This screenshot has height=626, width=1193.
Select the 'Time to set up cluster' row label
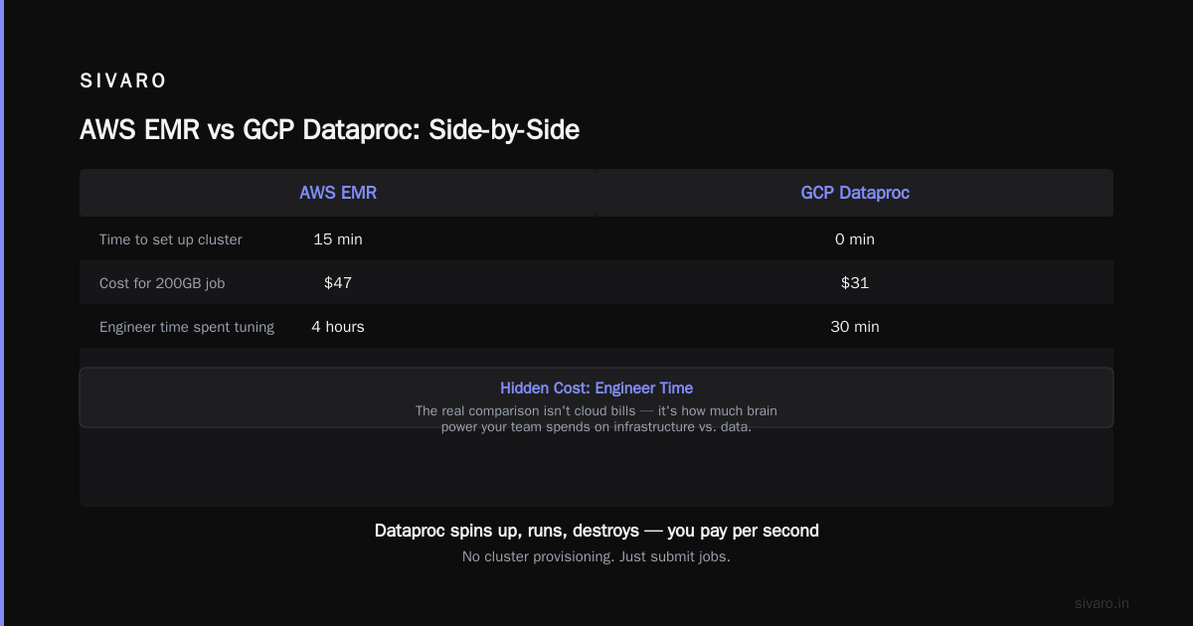[171, 239]
